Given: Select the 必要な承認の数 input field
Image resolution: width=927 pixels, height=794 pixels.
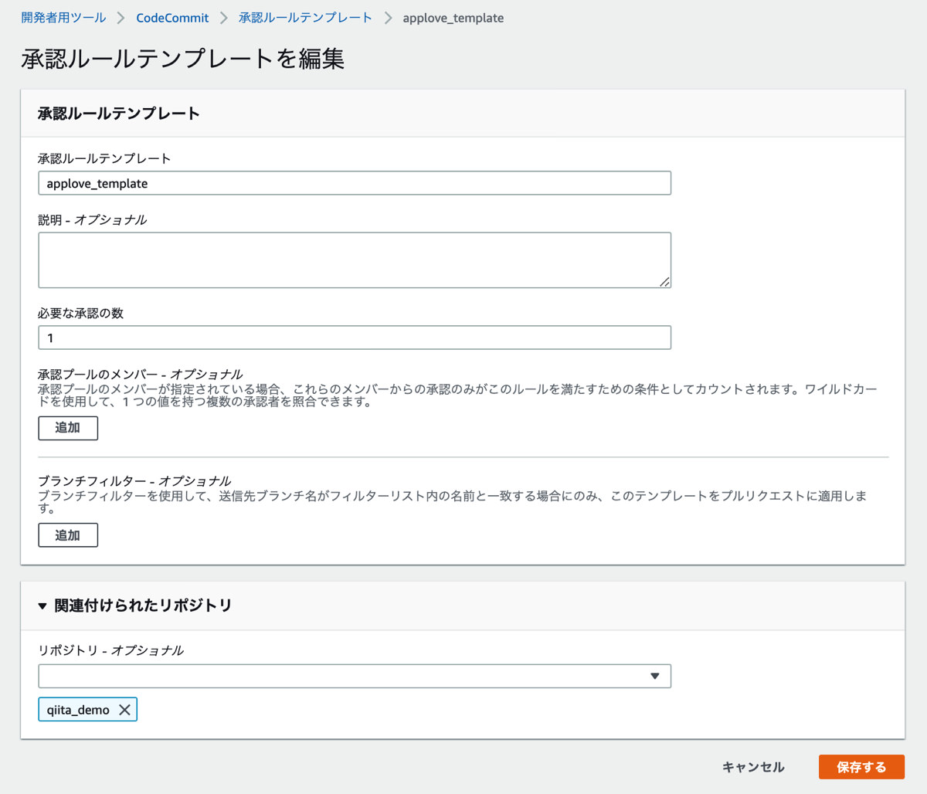Looking at the screenshot, I should [x=354, y=338].
